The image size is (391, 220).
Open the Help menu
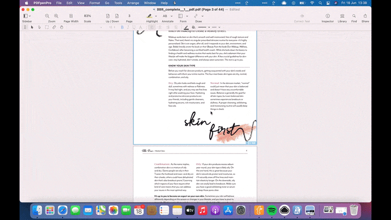point(164,3)
